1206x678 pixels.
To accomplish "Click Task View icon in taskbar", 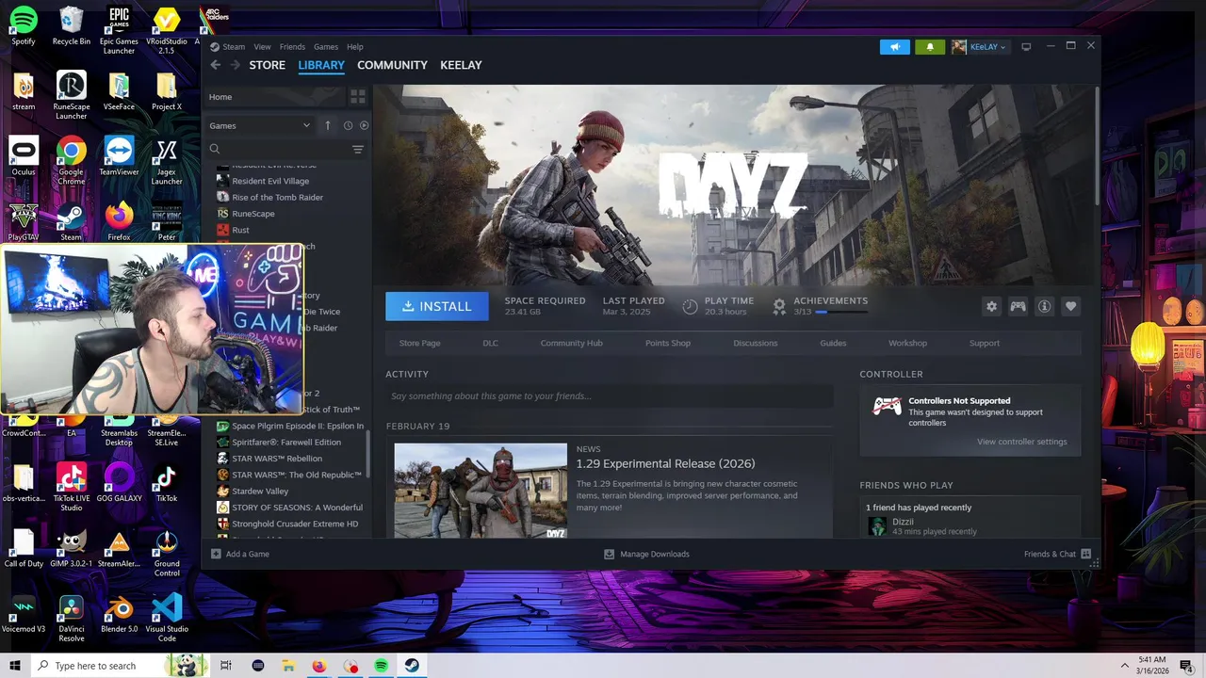I will [226, 666].
